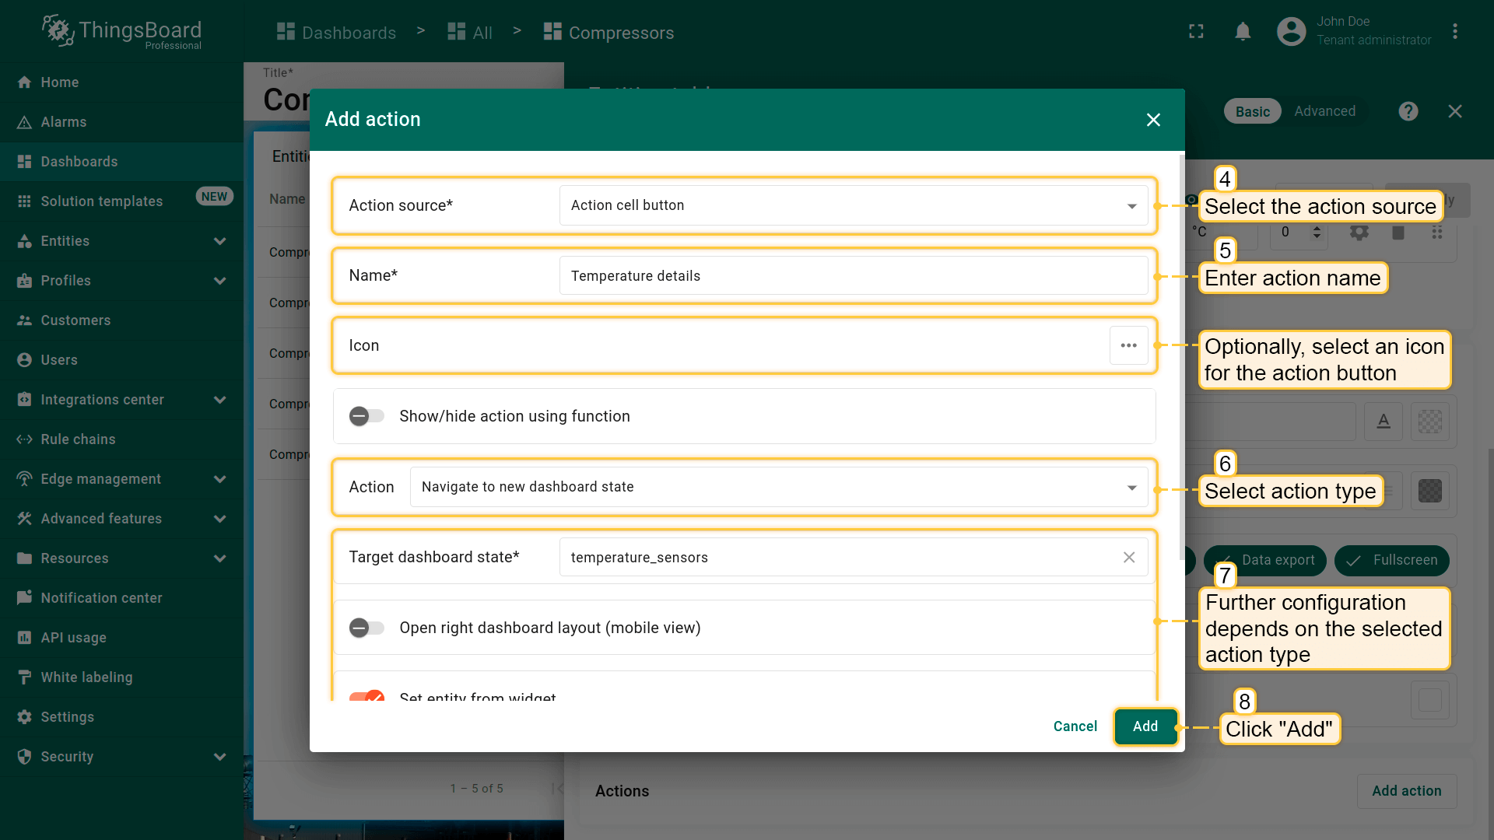Open the user profile avatar icon

(x=1291, y=32)
